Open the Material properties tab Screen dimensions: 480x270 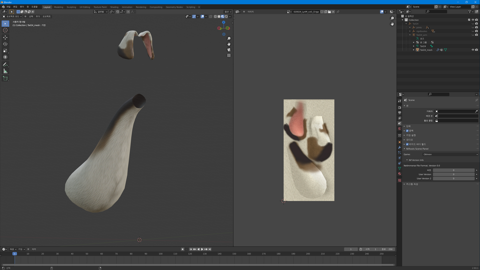(x=399, y=174)
